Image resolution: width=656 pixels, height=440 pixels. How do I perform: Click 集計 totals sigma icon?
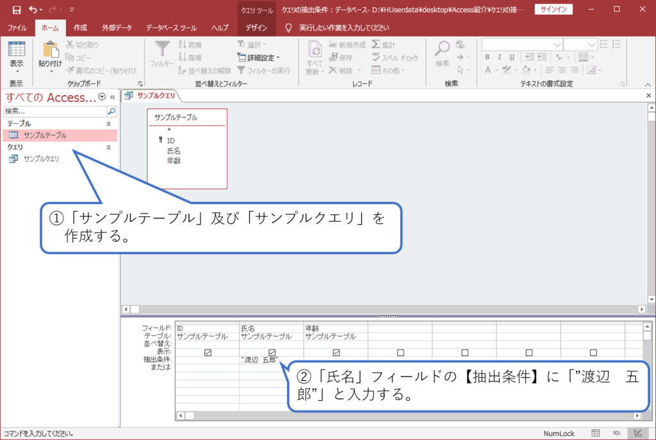(x=375, y=44)
